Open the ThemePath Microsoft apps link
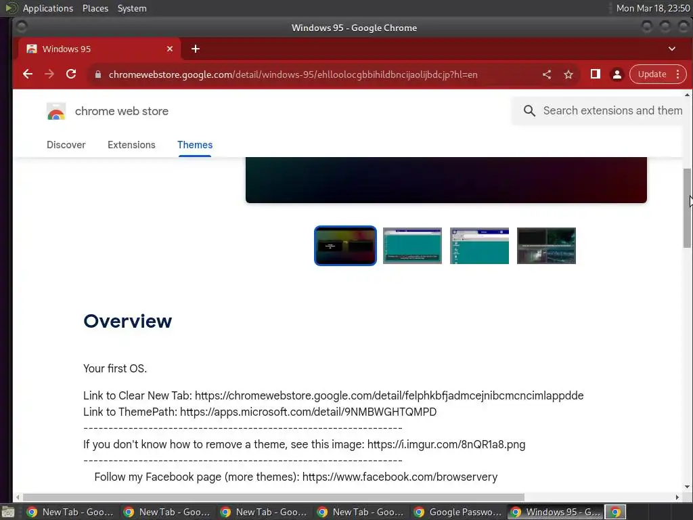Screen dimensions: 693x520 pos(308,412)
